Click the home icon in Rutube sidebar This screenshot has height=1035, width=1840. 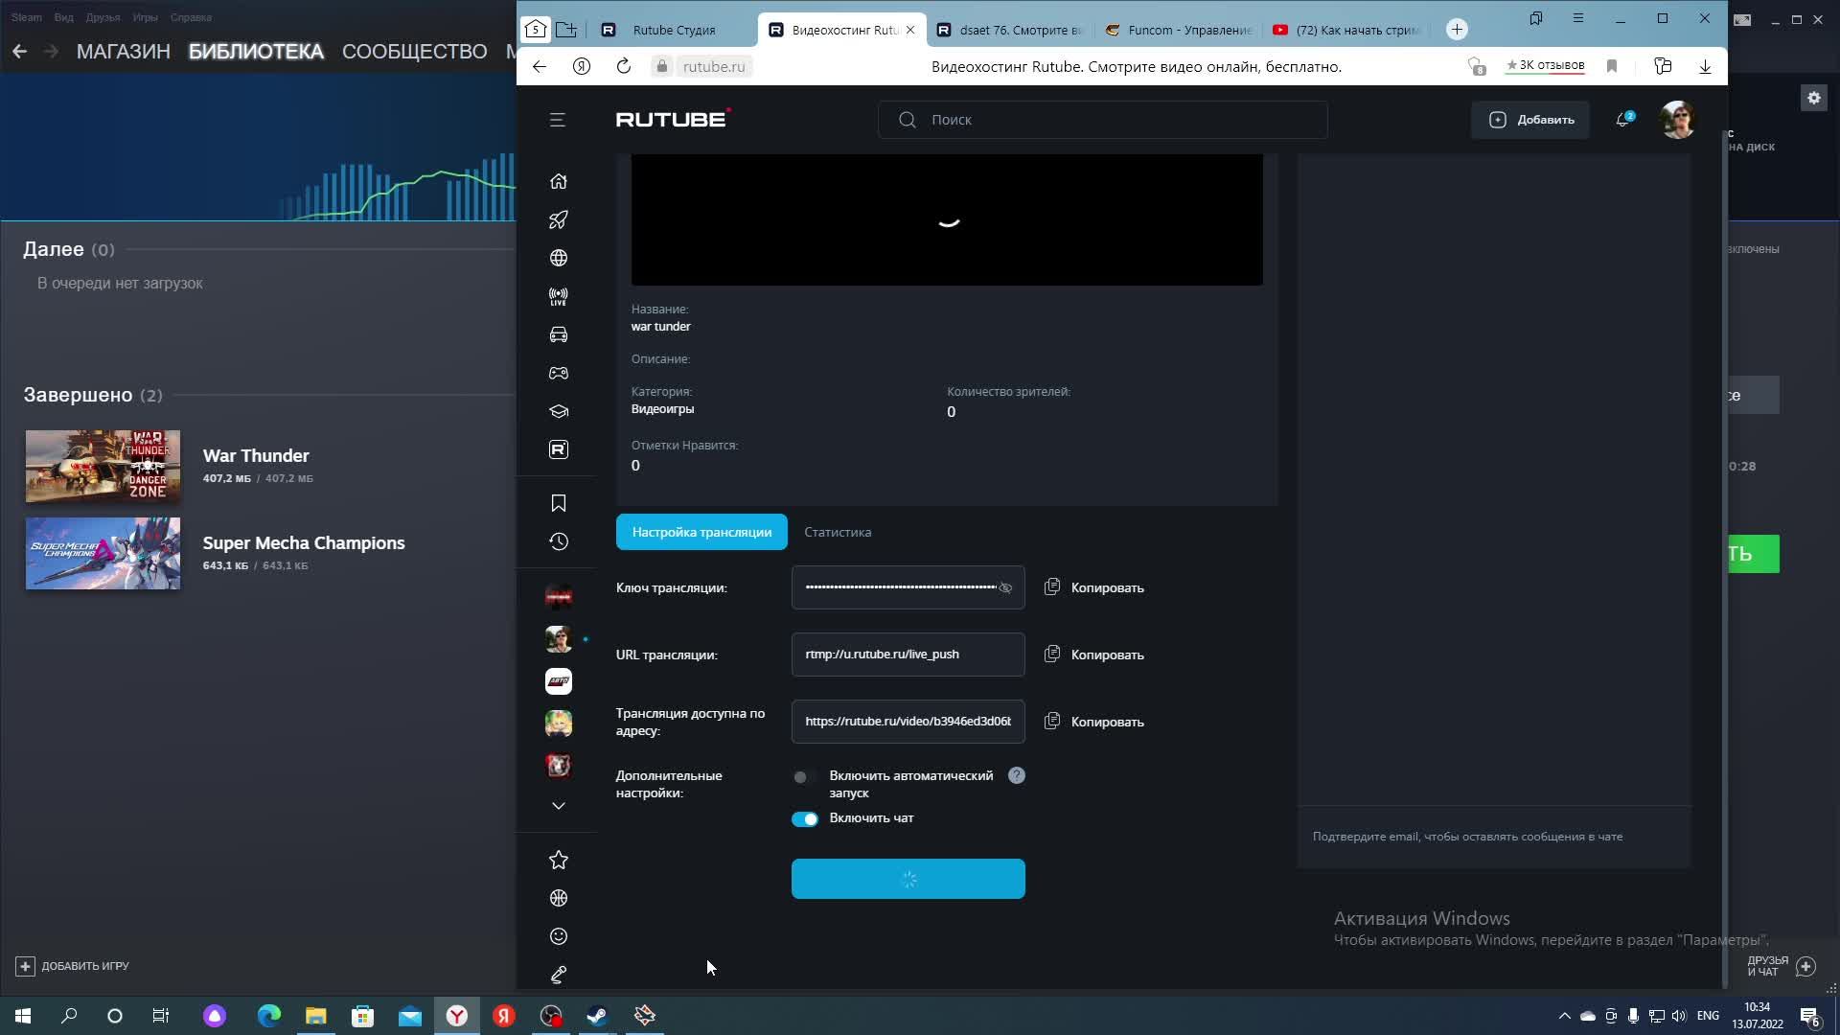click(x=559, y=181)
